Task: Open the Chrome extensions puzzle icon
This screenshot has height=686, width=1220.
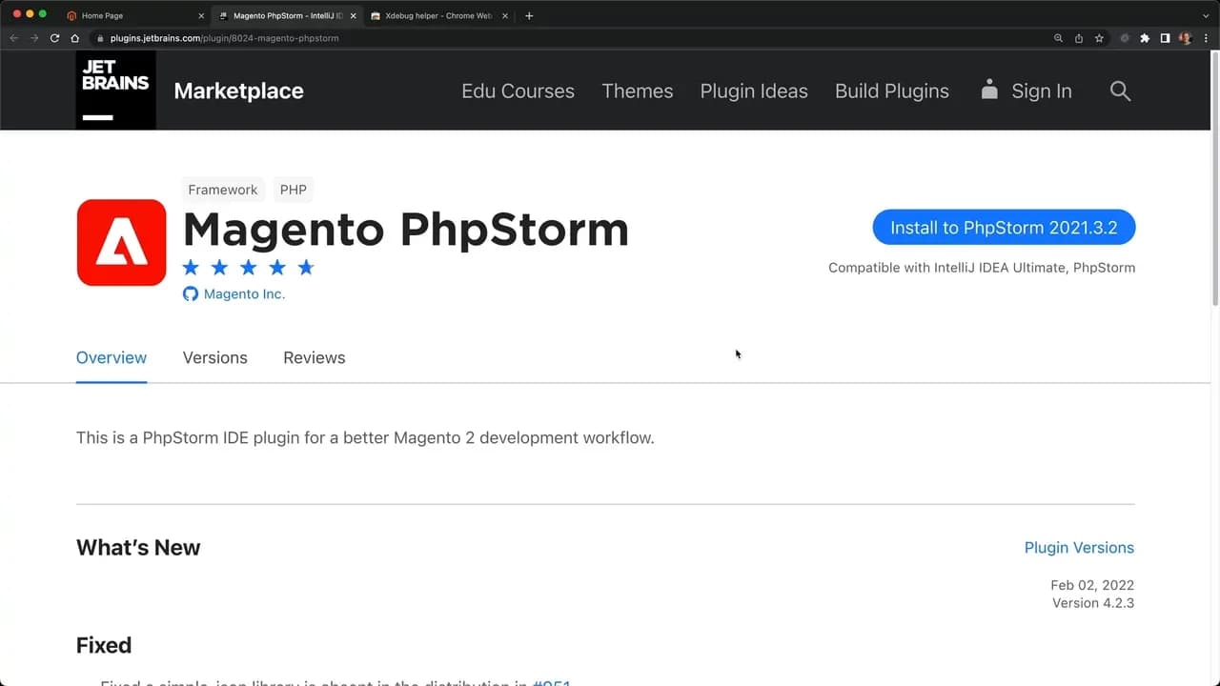Action: [x=1145, y=38]
